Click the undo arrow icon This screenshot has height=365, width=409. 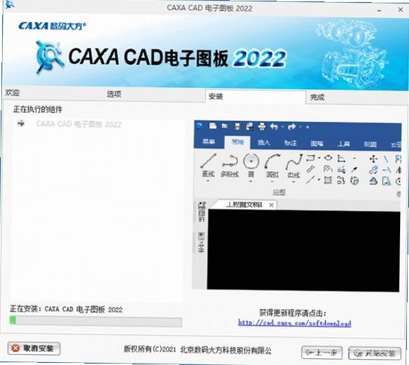coord(273,127)
